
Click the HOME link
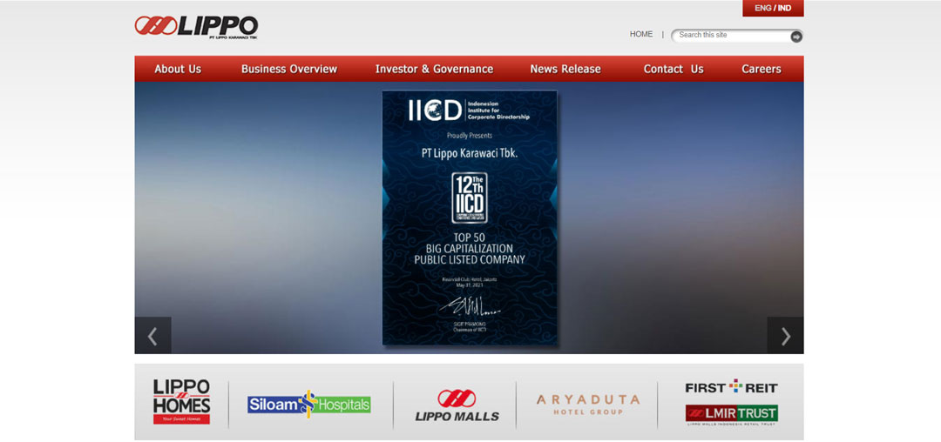click(x=641, y=35)
